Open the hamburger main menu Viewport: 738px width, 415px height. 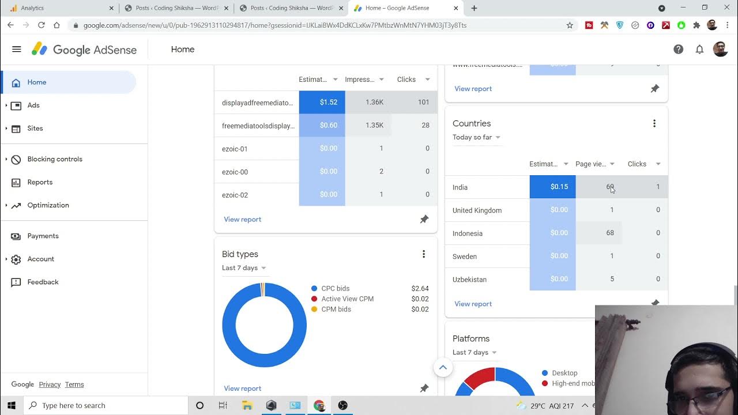(x=17, y=50)
